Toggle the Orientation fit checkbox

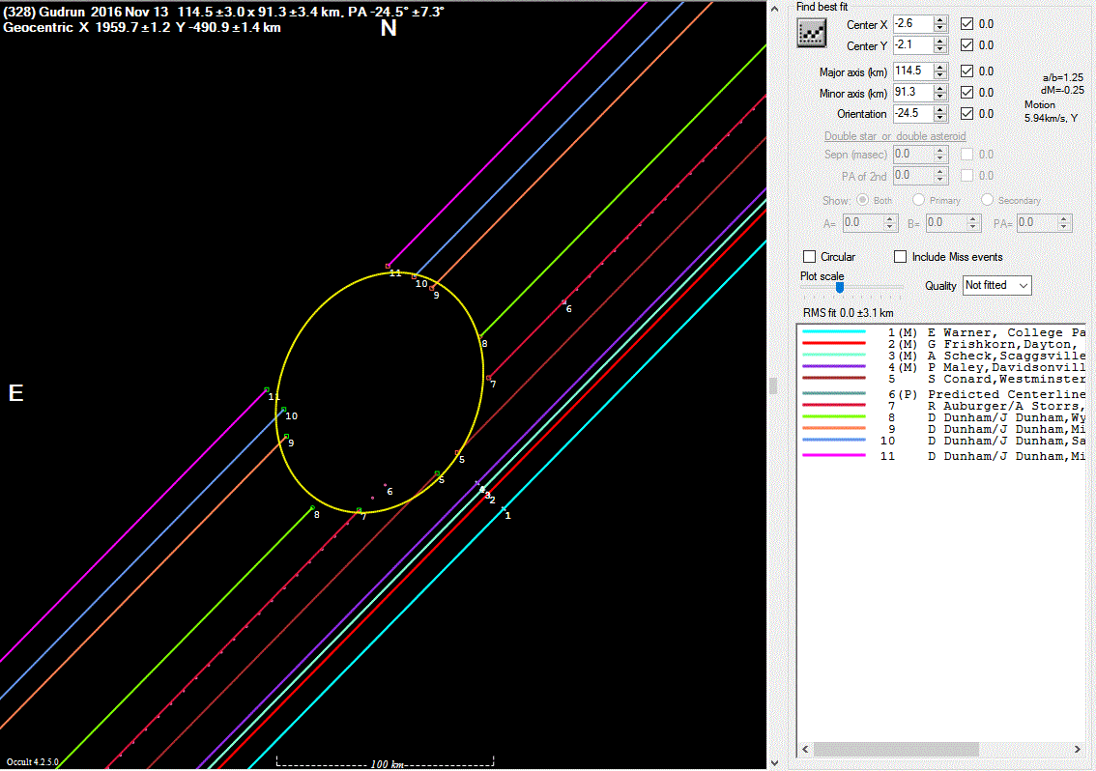tap(966, 113)
